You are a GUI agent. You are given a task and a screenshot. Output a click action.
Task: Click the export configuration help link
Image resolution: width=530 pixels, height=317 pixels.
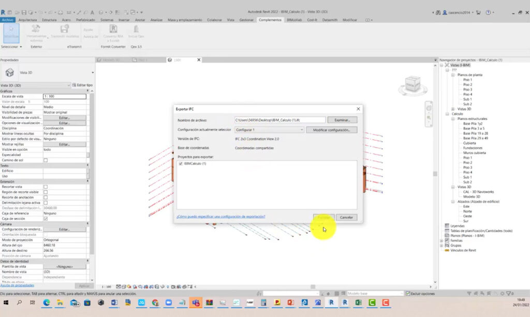220,217
